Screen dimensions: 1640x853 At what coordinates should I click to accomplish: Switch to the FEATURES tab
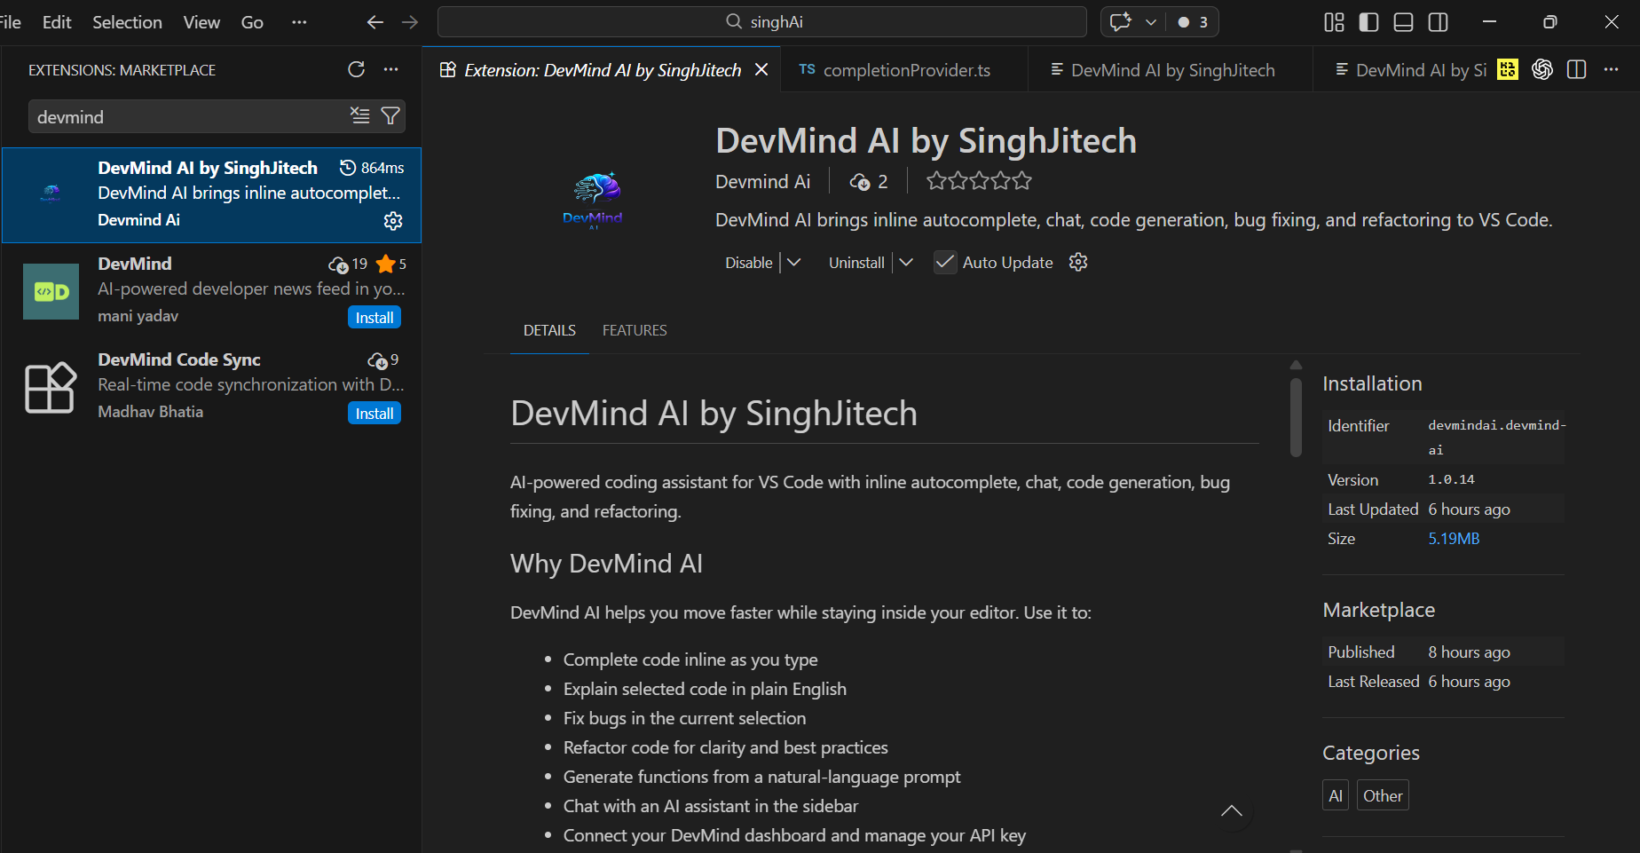coord(635,329)
